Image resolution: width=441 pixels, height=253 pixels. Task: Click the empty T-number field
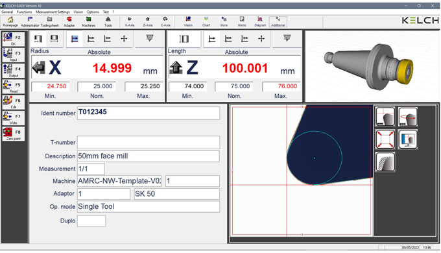(x=149, y=143)
